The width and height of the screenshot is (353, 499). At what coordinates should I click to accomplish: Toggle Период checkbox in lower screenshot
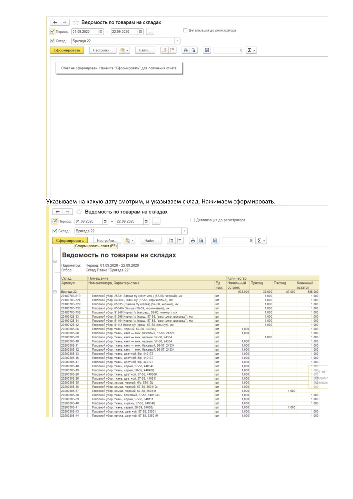tap(55, 221)
